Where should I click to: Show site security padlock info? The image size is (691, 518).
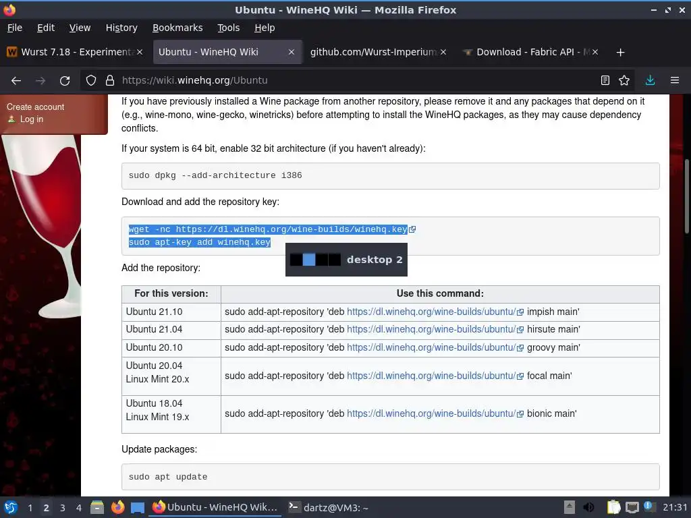[110, 81]
